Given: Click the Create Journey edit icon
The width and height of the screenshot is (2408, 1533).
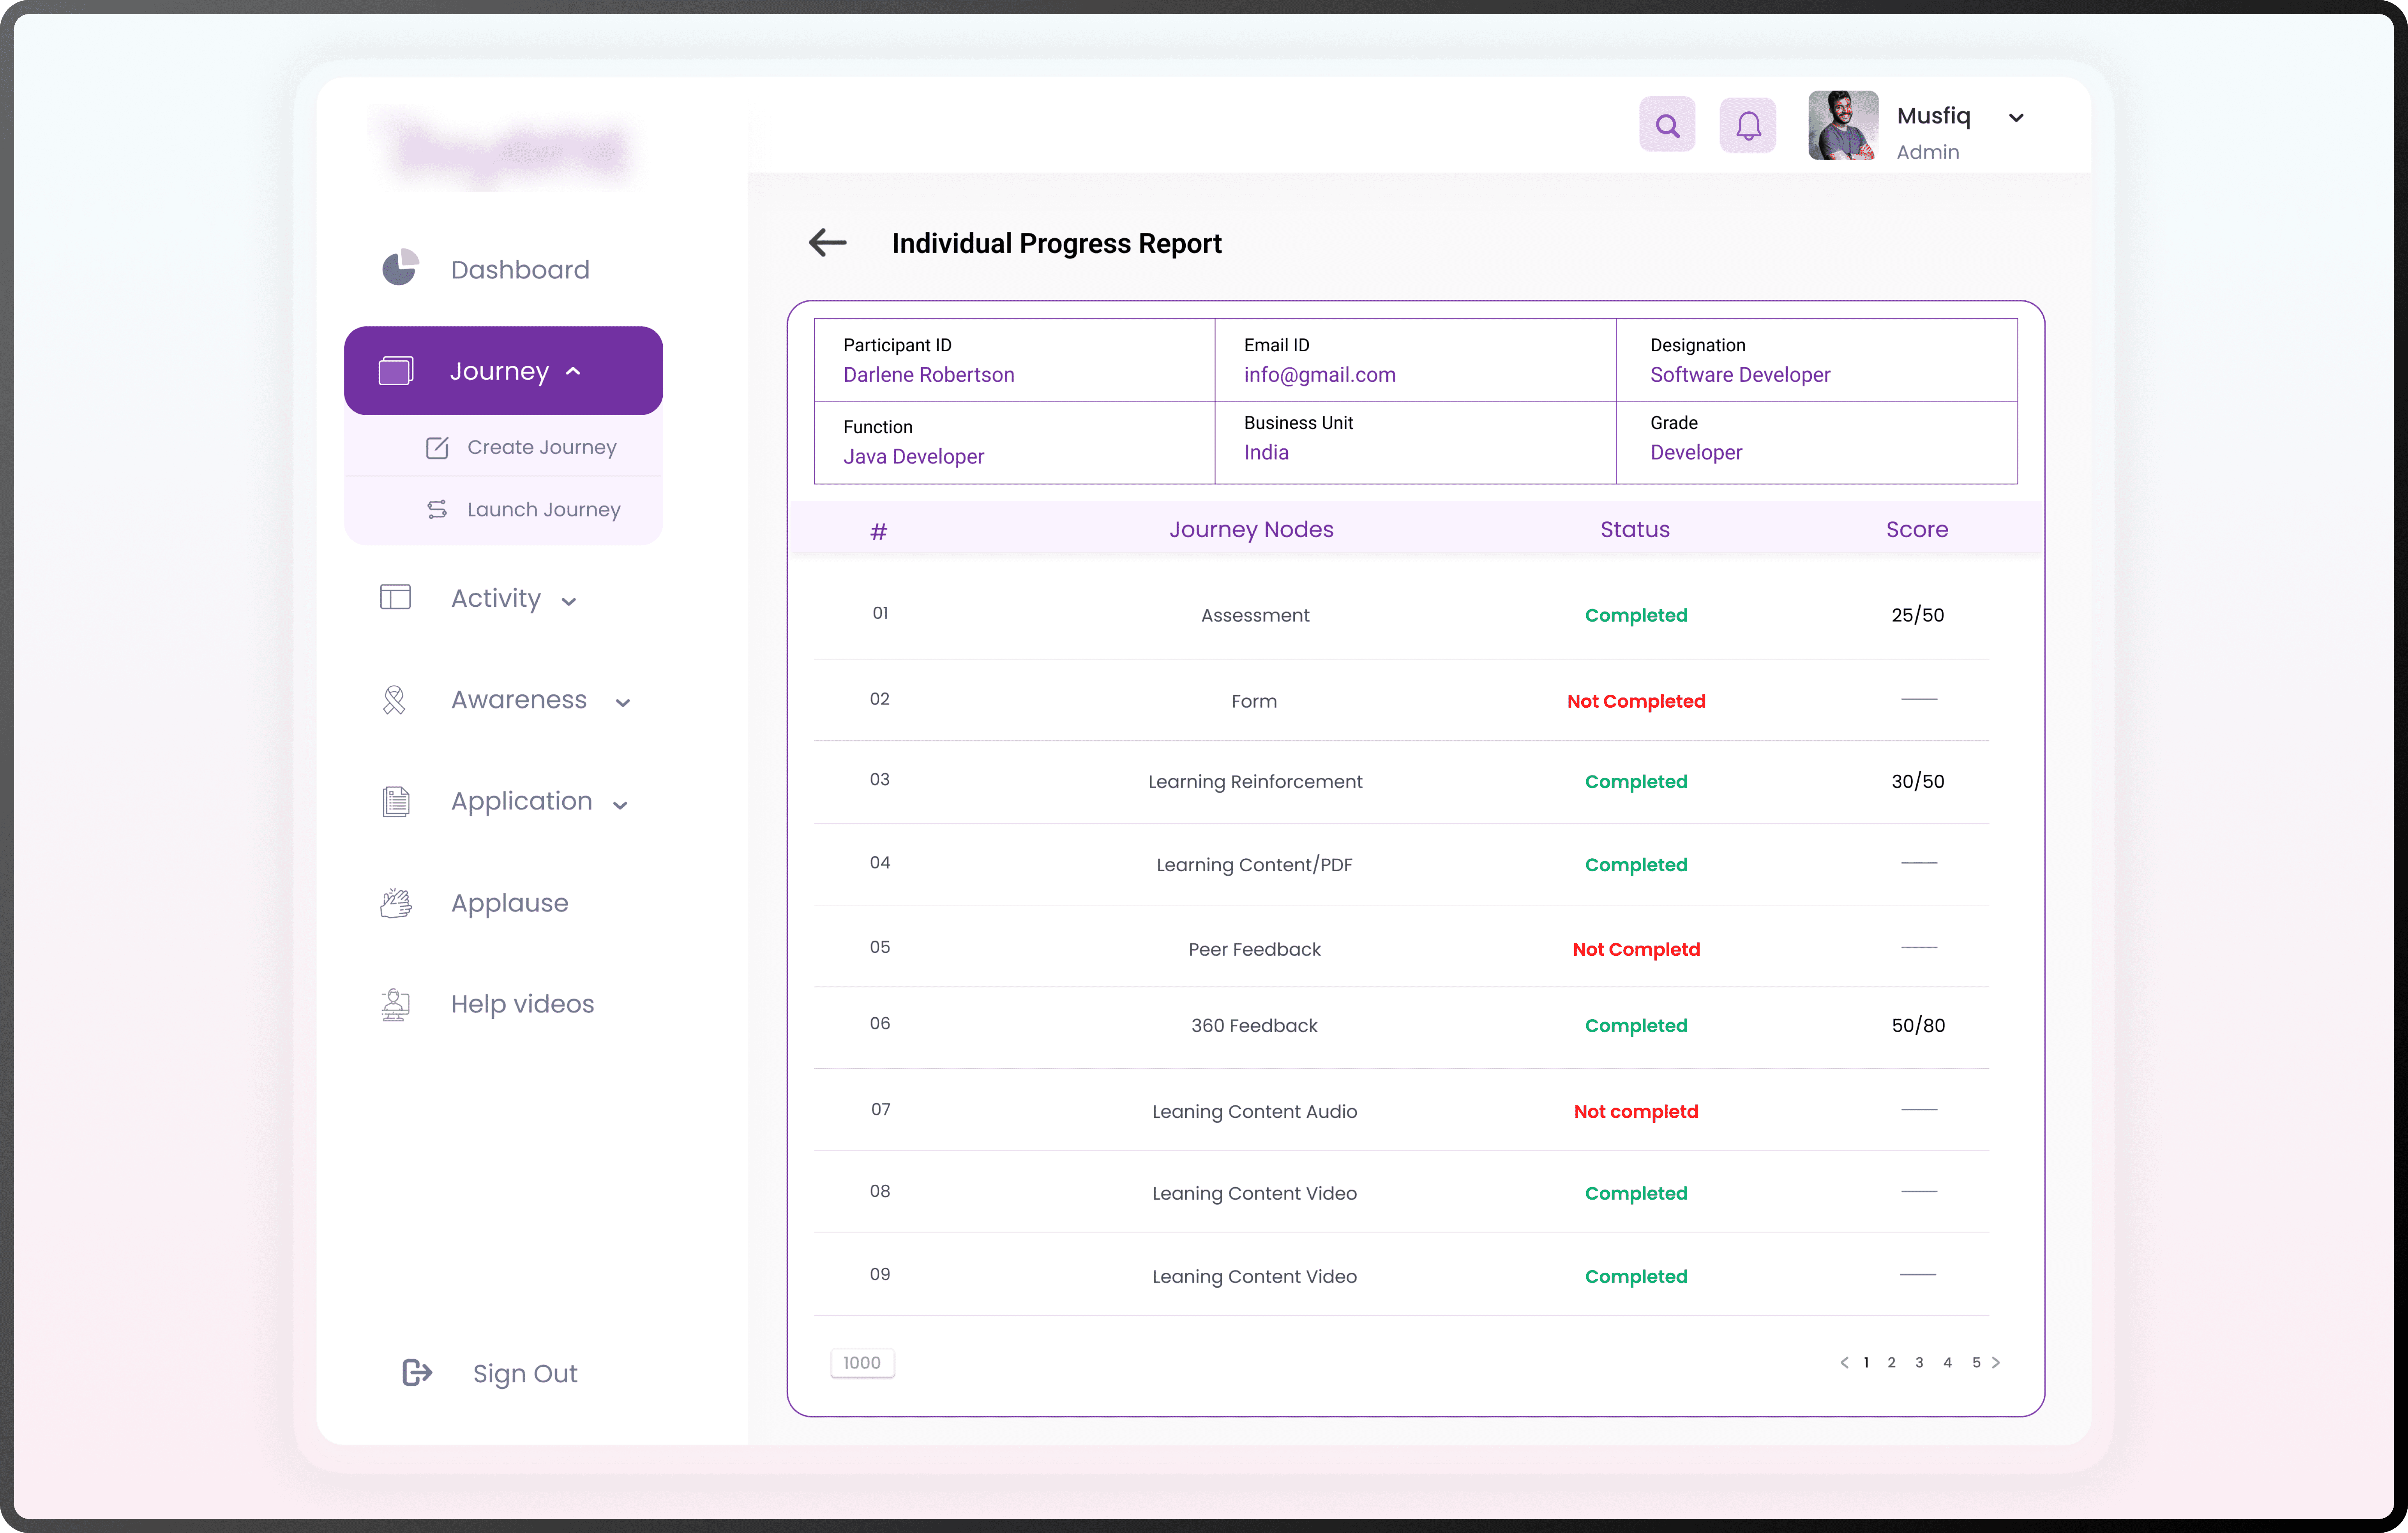Looking at the screenshot, I should pyautogui.click(x=437, y=448).
